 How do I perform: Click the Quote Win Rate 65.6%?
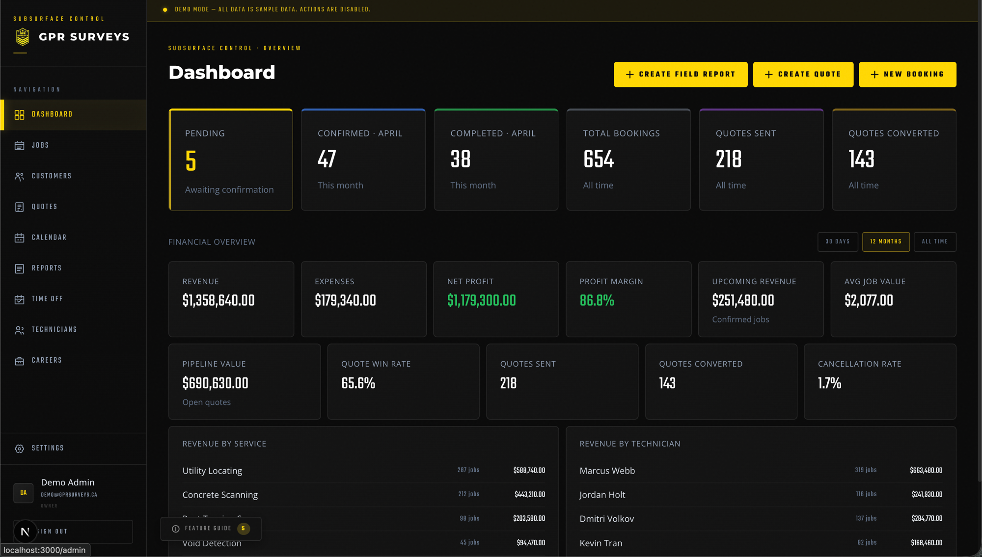pos(358,383)
